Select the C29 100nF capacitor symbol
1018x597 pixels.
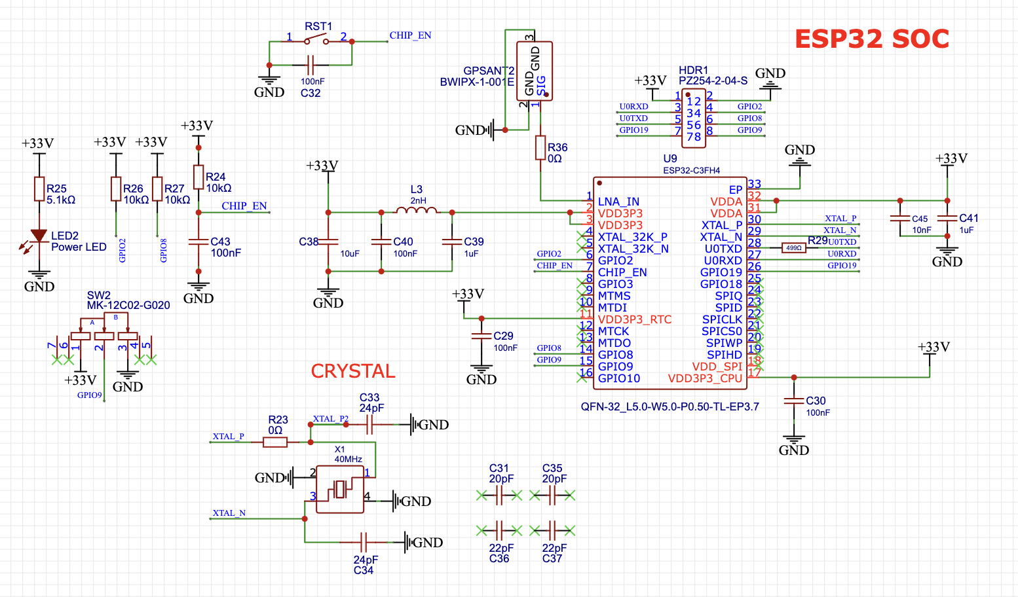pos(481,336)
